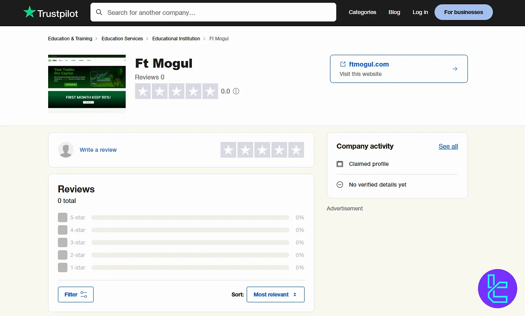Click the For businesses button
The image size is (525, 316).
[464, 12]
